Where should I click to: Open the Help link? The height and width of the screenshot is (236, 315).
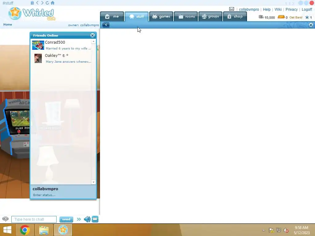[x=267, y=10]
